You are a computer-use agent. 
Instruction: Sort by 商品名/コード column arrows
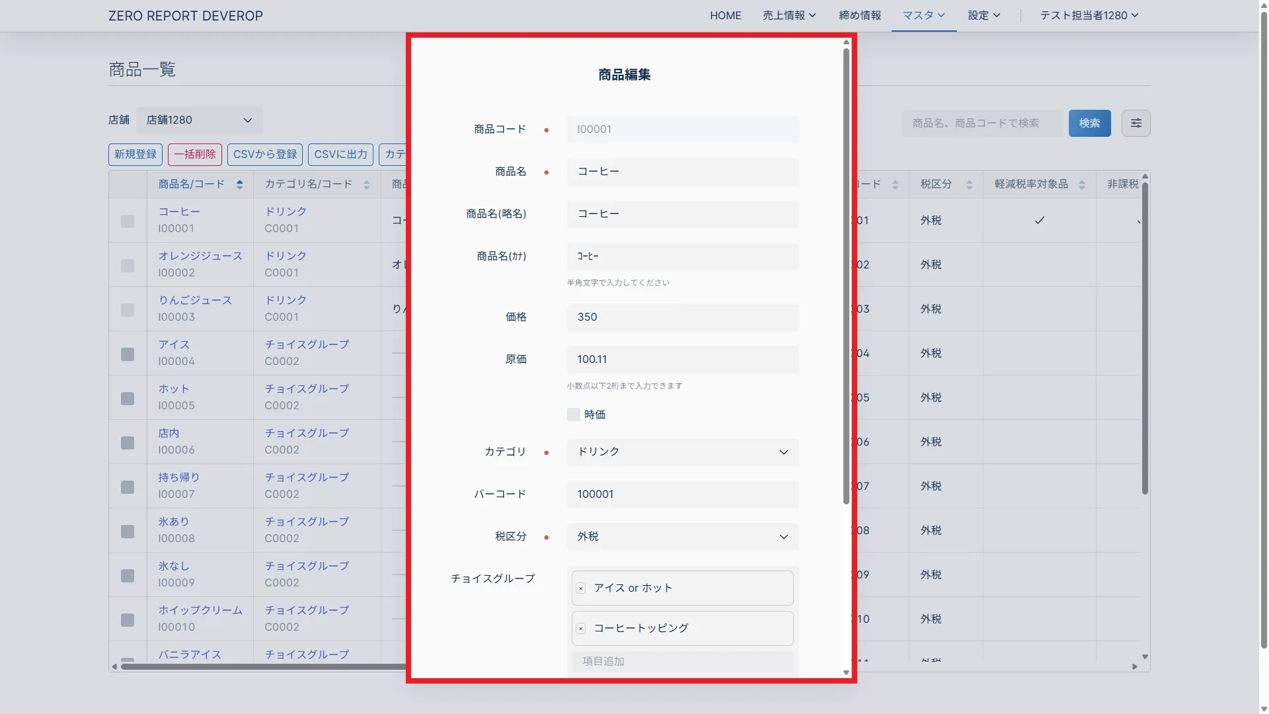pyautogui.click(x=239, y=184)
